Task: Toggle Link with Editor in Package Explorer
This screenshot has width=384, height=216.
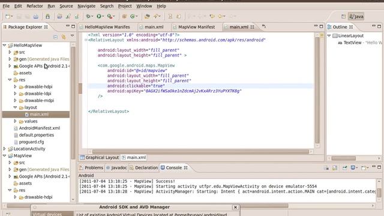Action: 64,37
